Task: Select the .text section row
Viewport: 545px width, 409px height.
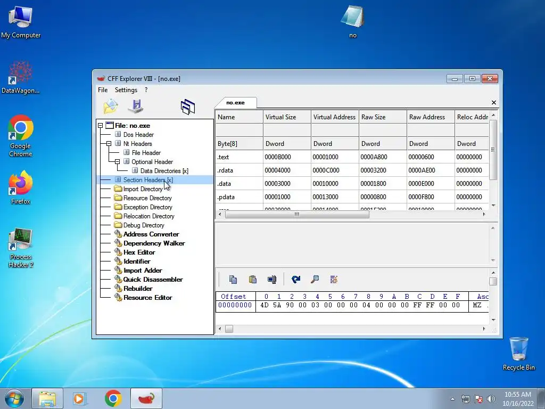Action: coord(352,157)
